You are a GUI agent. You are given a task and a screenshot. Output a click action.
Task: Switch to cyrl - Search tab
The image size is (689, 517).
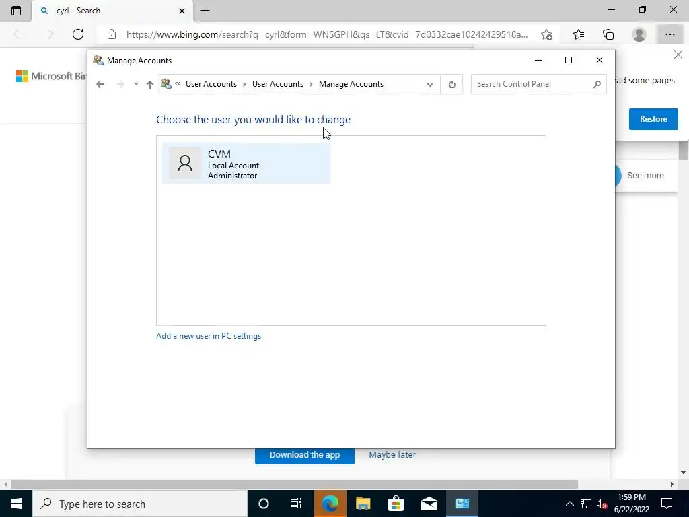tap(112, 11)
